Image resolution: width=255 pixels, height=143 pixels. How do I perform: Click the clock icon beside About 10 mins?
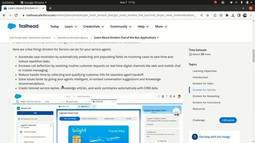point(190,54)
